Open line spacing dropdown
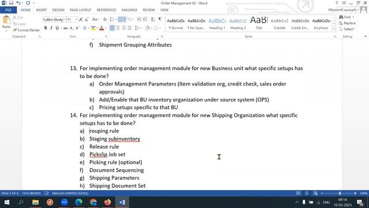 [x=138, y=28]
